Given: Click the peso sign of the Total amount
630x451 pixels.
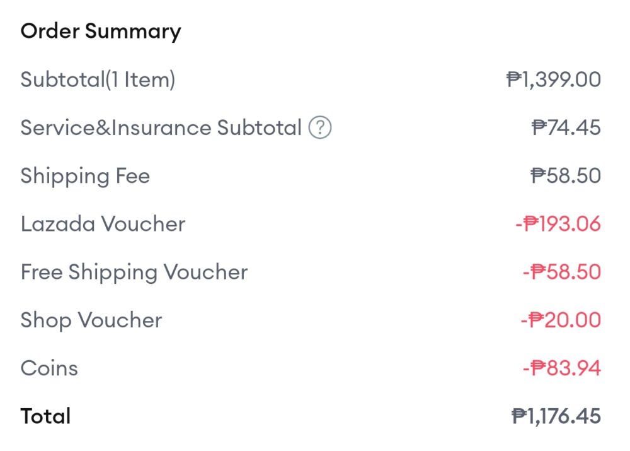Looking at the screenshot, I should (x=519, y=416).
